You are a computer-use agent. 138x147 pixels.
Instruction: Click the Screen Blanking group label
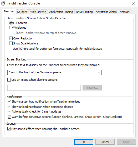(x=17, y=59)
